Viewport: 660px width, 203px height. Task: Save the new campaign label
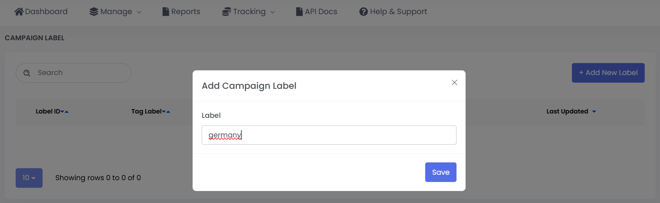pos(440,172)
